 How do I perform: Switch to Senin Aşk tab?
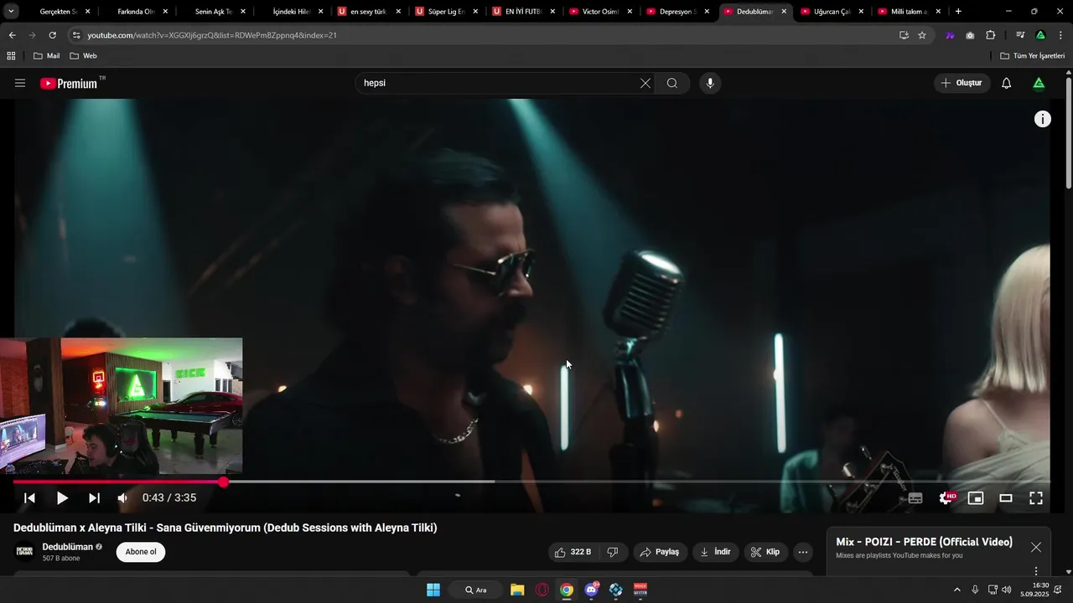point(213,12)
